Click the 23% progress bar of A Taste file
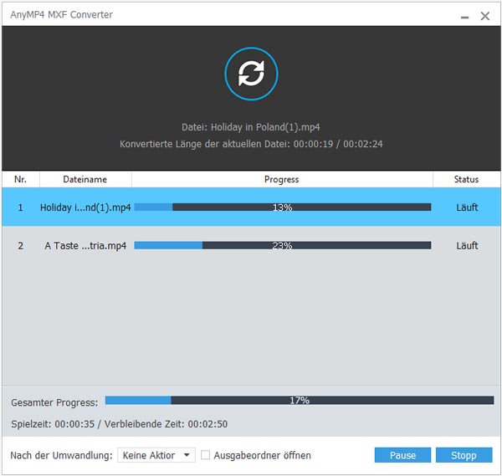 pyautogui.click(x=283, y=245)
